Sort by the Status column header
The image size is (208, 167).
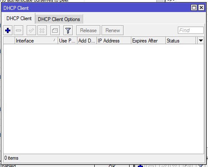[180, 41]
